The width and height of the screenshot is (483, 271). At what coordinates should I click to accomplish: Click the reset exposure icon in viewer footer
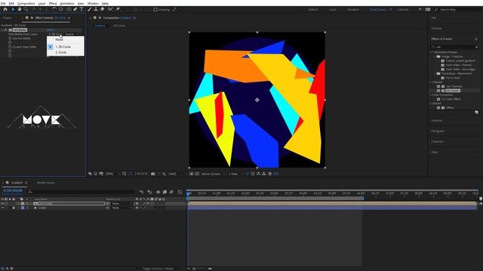[x=270, y=174]
